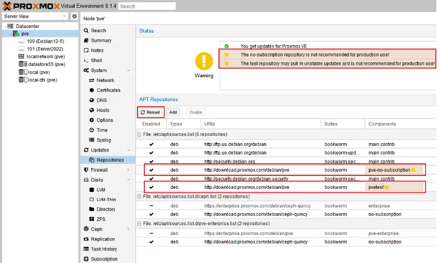The width and height of the screenshot is (441, 263).
Task: Click the warning icon next to pvetest
Action: click(x=387, y=187)
